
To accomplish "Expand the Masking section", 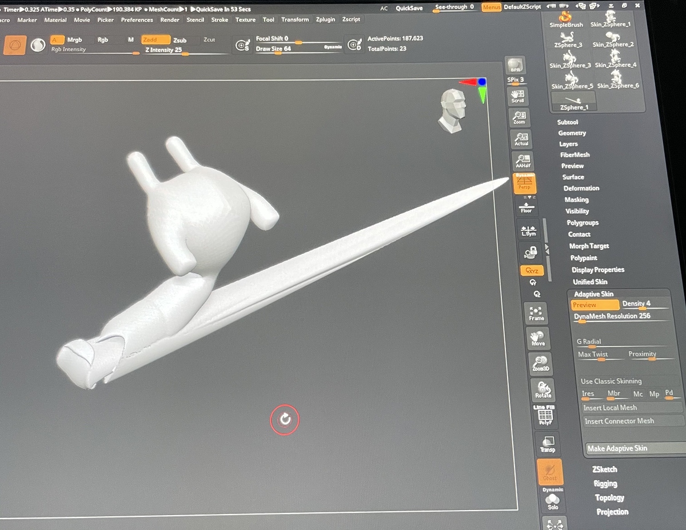I will point(576,200).
